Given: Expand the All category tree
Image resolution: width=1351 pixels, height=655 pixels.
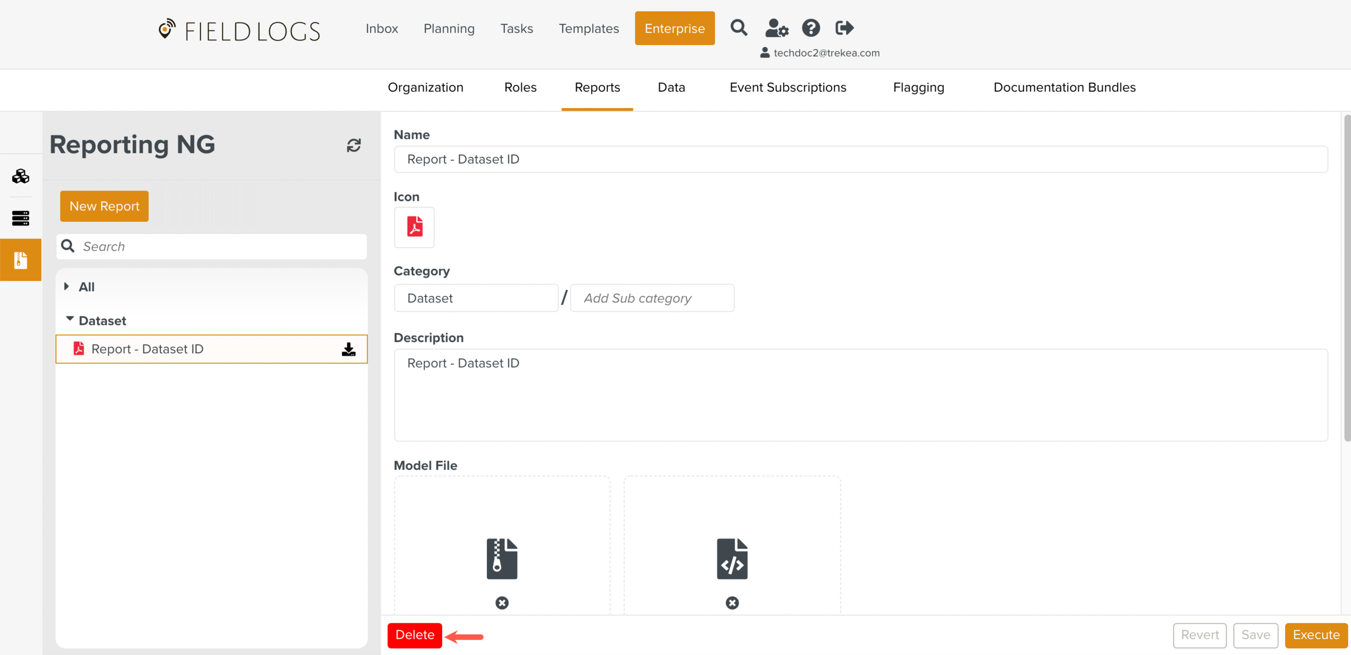Looking at the screenshot, I should click(67, 287).
